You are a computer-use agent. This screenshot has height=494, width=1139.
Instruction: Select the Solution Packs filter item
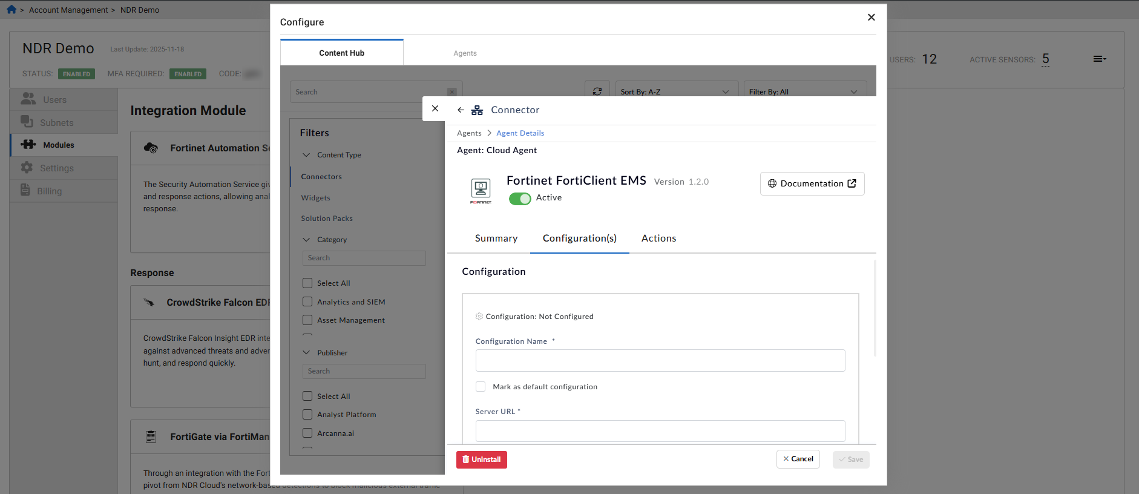tap(327, 219)
